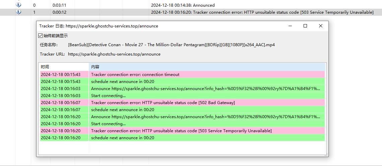Screen dimensions: 382x166
Task: Sort log by 时间 column header
Action: (64, 67)
